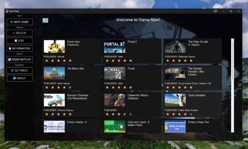The width and height of the screenshot is (248, 149).
Task: Set Goat Simulator rating to fifth star
Action: pos(191,114)
